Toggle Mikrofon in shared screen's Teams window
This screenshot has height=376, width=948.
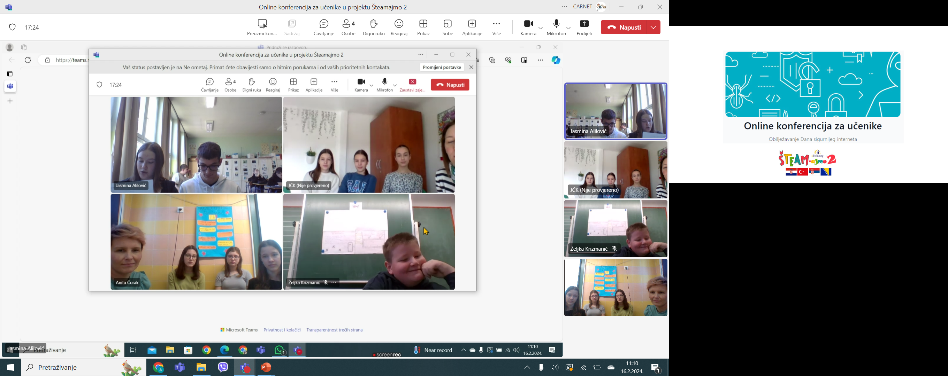(384, 85)
